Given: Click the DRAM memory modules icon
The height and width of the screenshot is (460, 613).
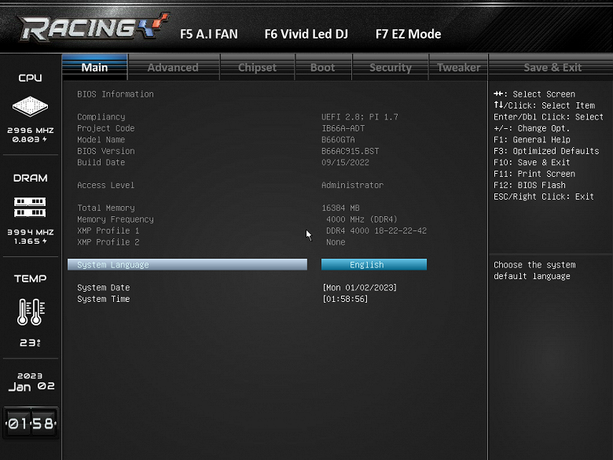Looking at the screenshot, I should (x=30, y=207).
